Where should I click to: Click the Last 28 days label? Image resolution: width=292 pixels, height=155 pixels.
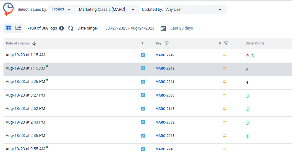(x=182, y=28)
